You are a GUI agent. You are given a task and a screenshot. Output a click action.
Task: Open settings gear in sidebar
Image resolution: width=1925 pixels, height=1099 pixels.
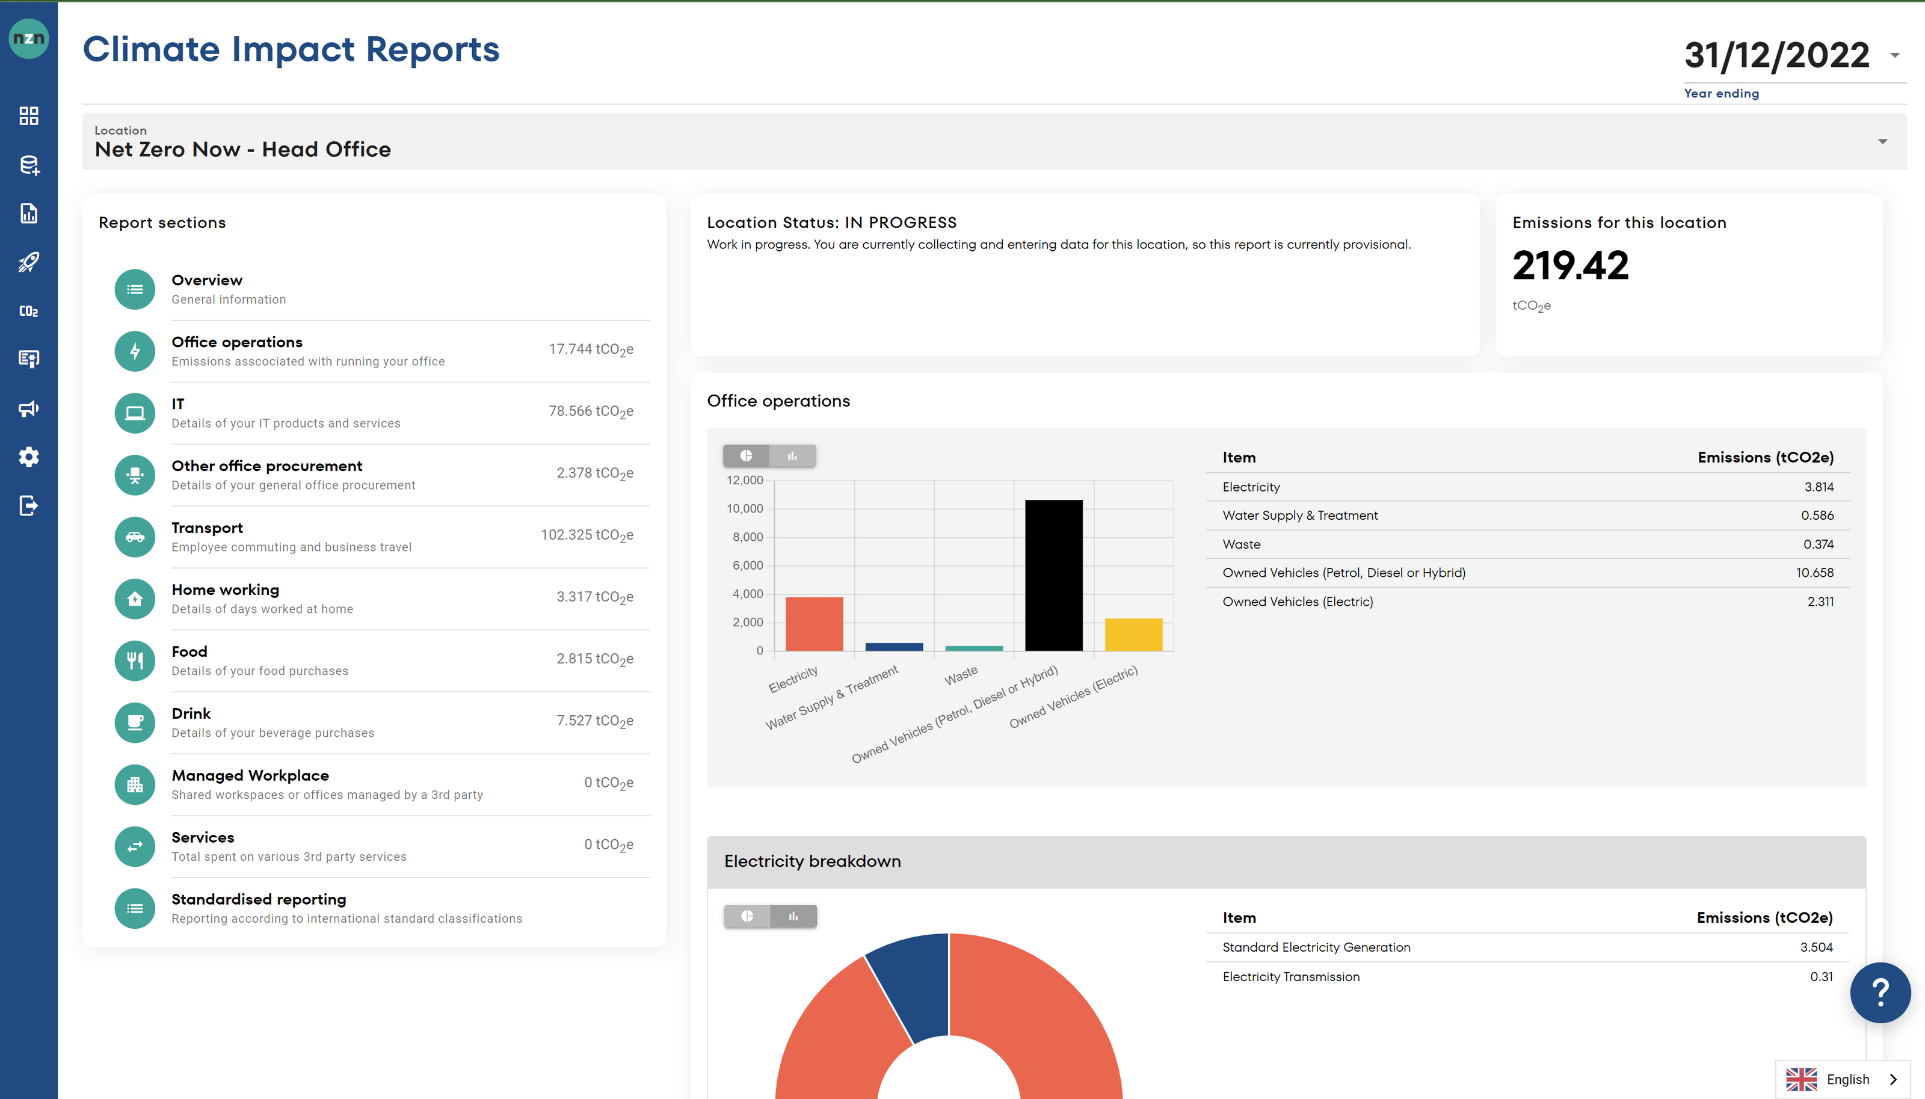pyautogui.click(x=29, y=457)
